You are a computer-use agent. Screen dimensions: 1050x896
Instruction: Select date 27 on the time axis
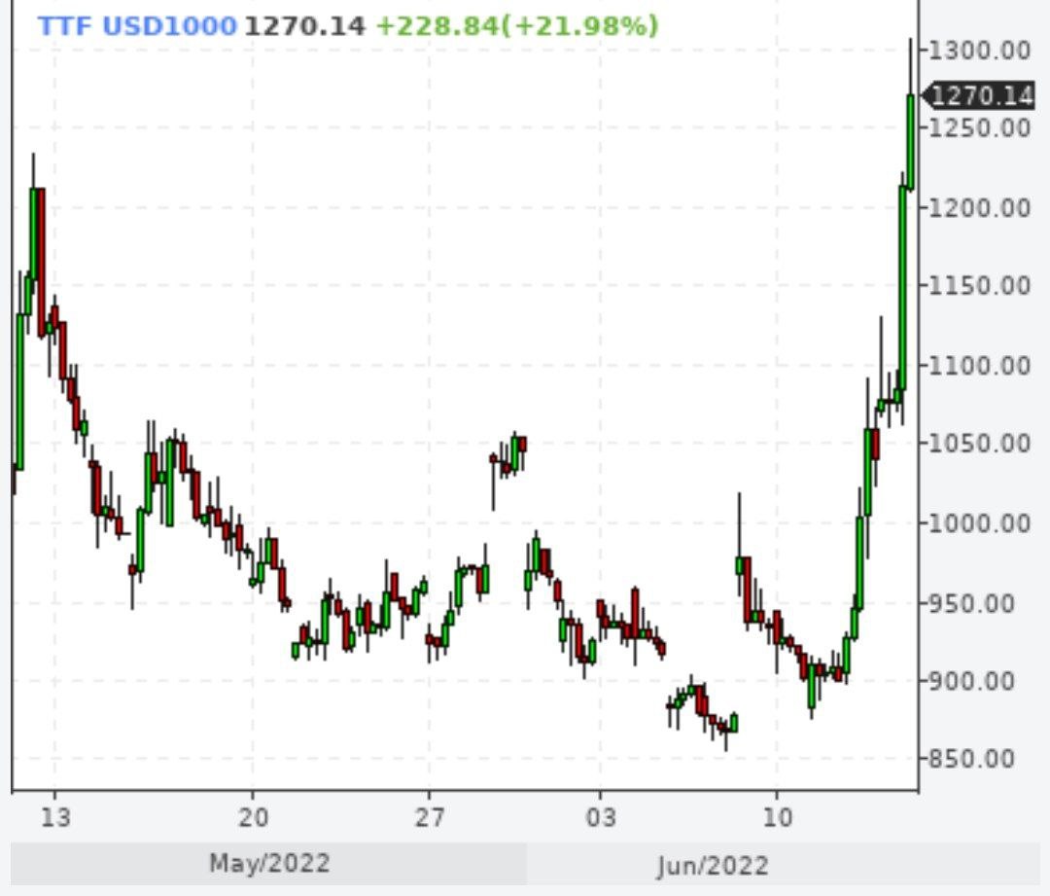[429, 817]
